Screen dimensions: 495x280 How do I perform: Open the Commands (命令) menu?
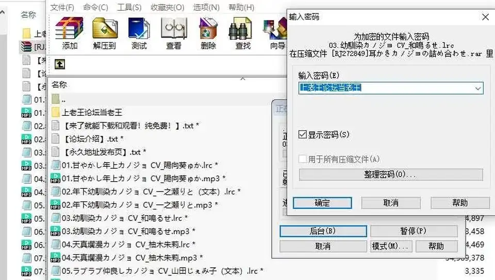click(95, 7)
